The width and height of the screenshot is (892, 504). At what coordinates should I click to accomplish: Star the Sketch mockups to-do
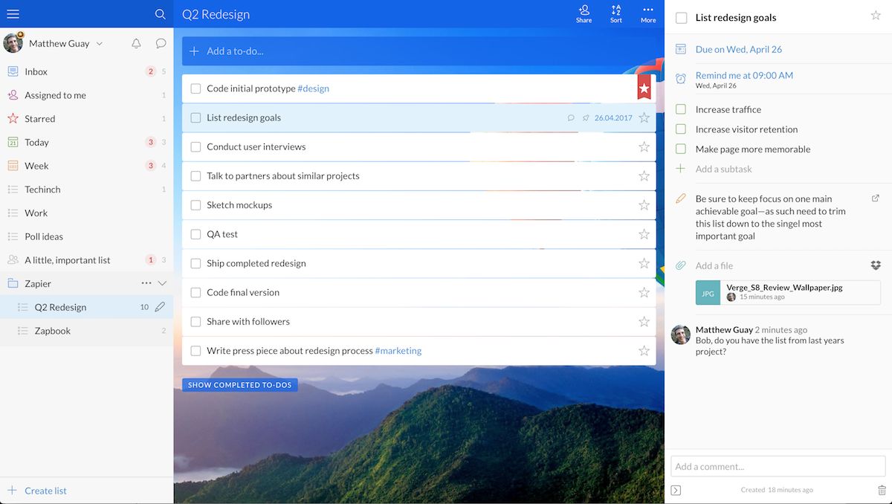coord(644,205)
